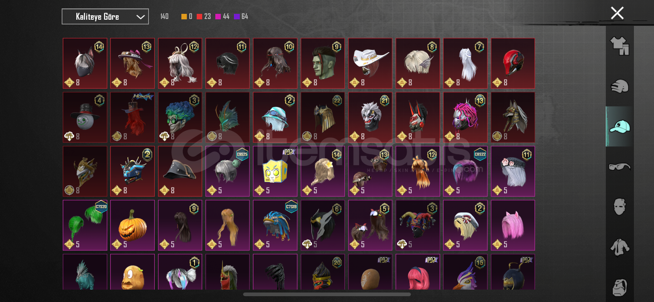Expand the Kaliteye Göre sort dropdown
Viewport: 654px width, 302px height.
(x=105, y=16)
